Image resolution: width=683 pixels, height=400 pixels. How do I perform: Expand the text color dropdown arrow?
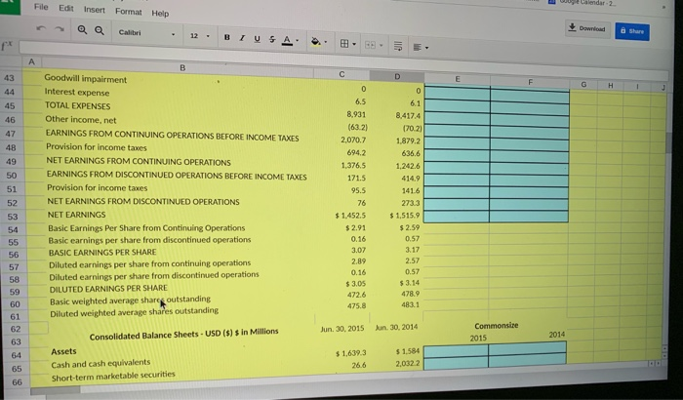coord(297,41)
